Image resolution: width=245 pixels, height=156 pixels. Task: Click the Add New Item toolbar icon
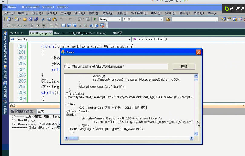coord(17,19)
